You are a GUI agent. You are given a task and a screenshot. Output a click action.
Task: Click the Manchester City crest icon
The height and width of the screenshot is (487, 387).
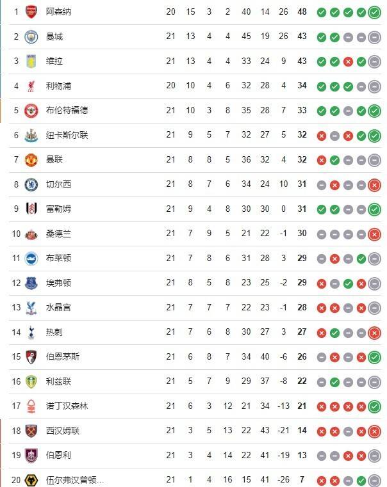(31, 37)
